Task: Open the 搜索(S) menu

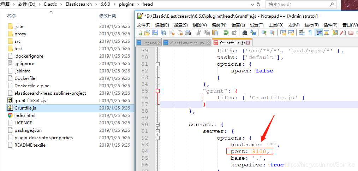Action: pyautogui.click(x=181, y=25)
